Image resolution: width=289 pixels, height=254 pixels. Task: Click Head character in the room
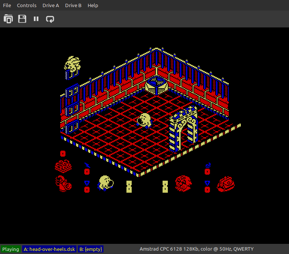[144, 121]
